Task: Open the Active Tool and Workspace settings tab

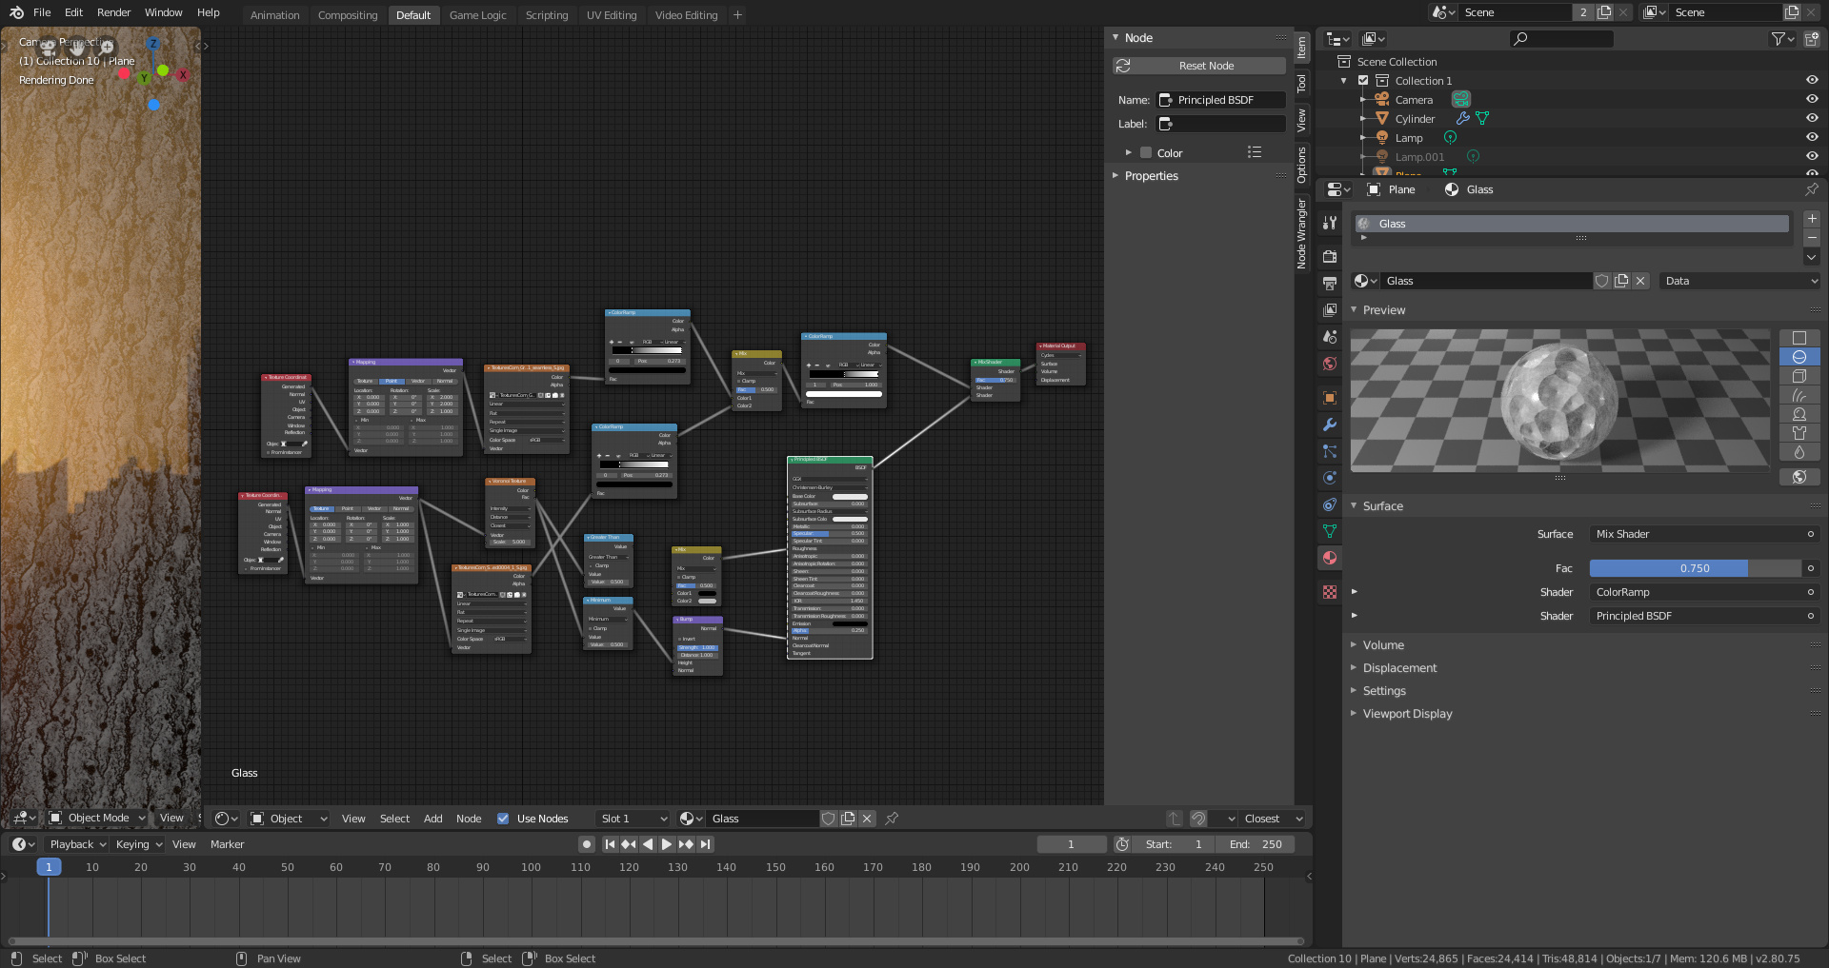Action: click(x=1330, y=223)
